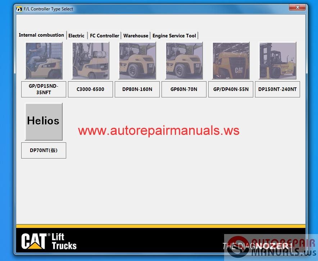
Task: Select the DP80N-160N forklift image
Action: 137,61
